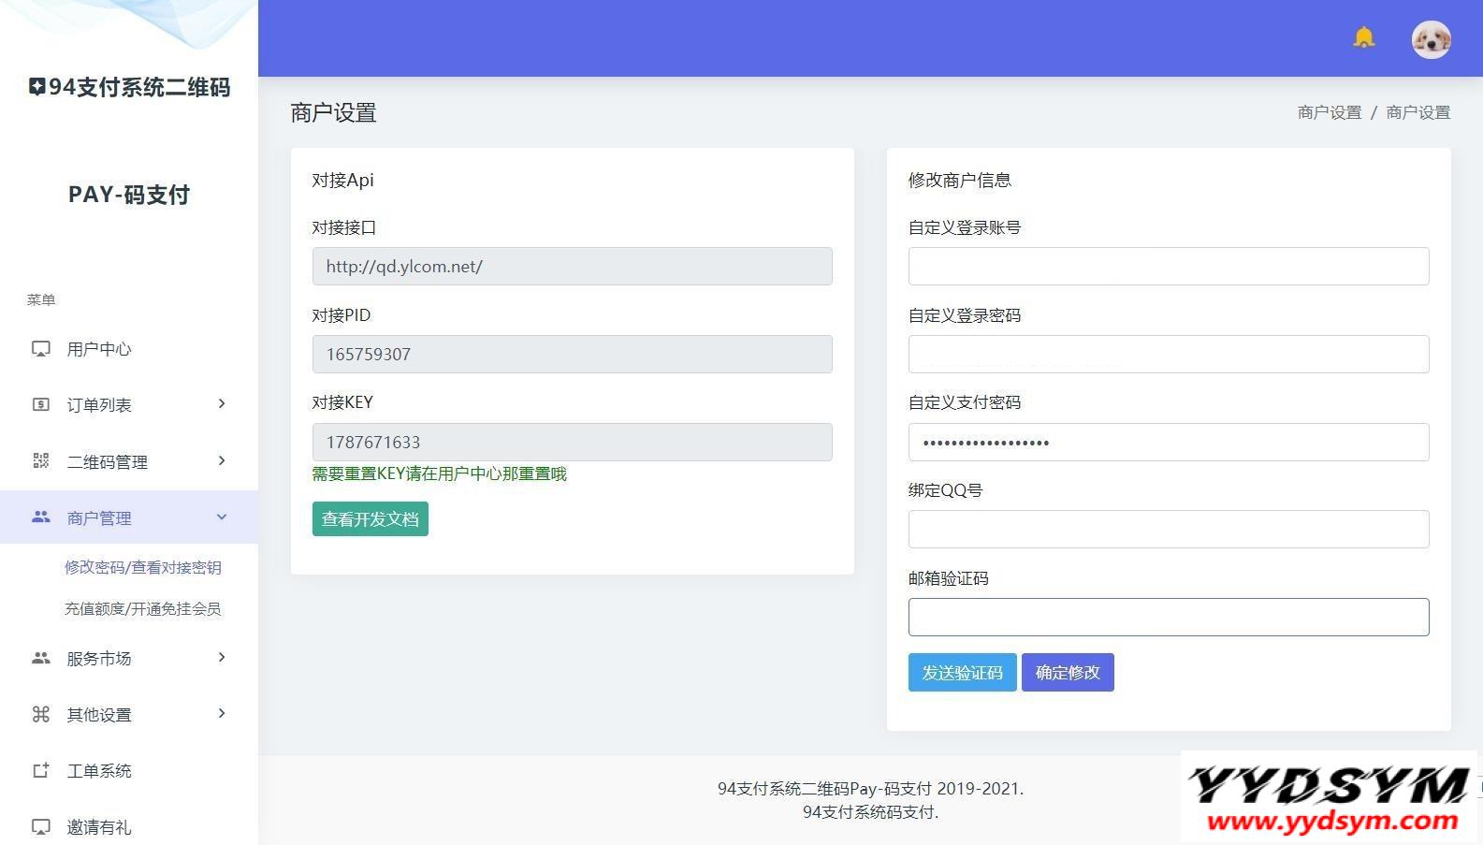Click the 商户管理 people icon
1483x845 pixels.
point(41,517)
